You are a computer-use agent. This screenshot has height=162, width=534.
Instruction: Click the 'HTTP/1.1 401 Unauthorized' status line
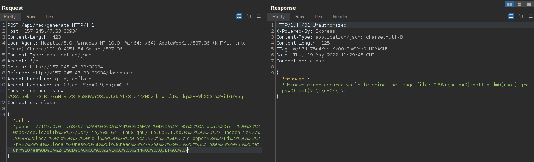[x=311, y=25]
